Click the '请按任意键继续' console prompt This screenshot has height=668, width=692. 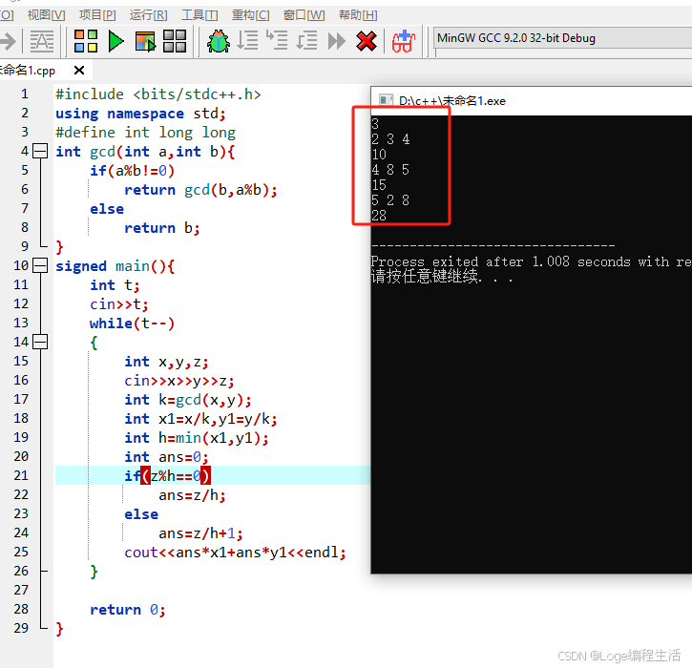pyautogui.click(x=425, y=276)
